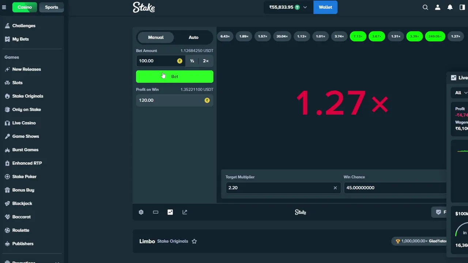Open the Stake Originals link beside Limbo
The width and height of the screenshot is (468, 263).
pos(173,241)
